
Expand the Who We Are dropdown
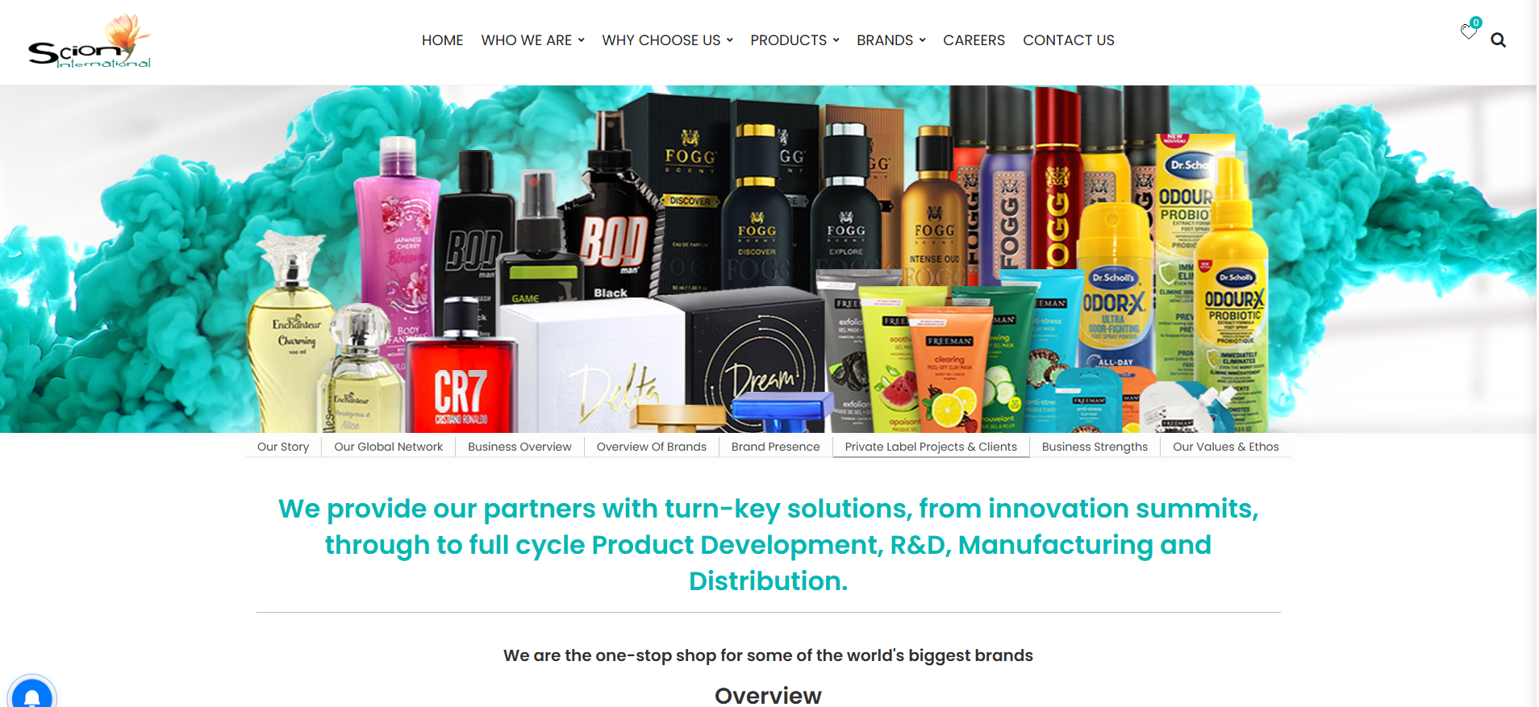tap(532, 40)
